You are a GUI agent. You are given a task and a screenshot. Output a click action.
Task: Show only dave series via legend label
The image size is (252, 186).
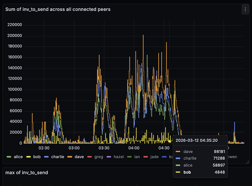79,157
